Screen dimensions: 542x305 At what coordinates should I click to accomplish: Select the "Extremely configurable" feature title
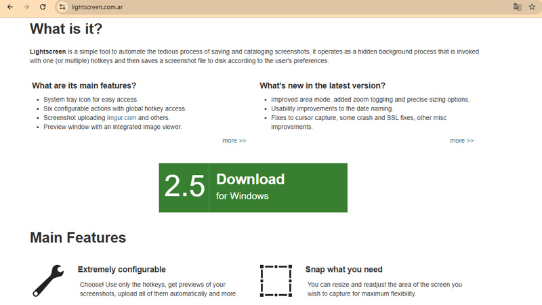click(122, 269)
